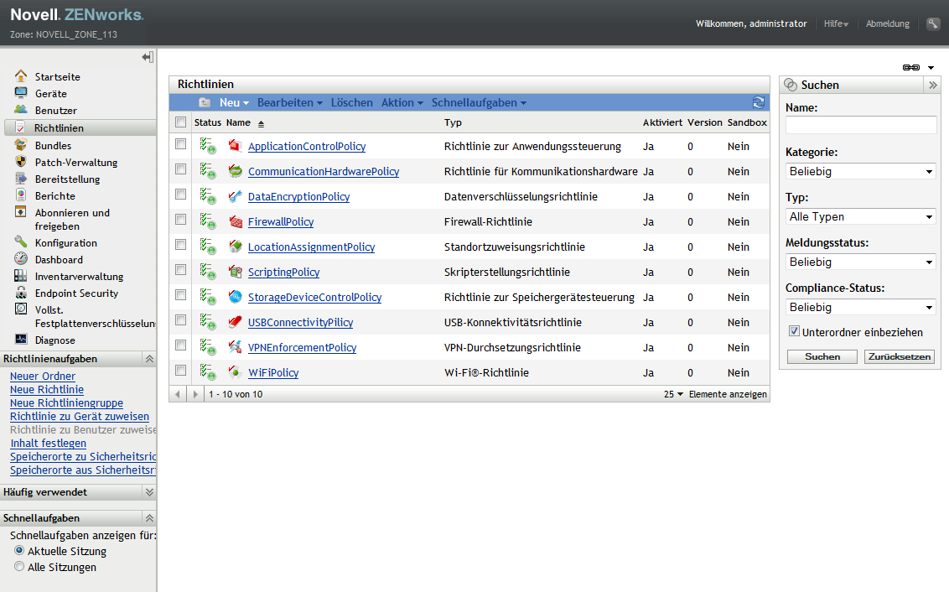Click the FirewallPolicy row icon

(x=235, y=222)
